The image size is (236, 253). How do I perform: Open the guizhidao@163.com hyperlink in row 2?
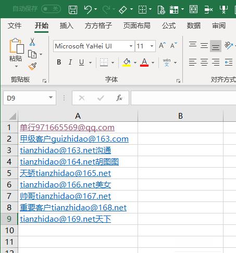coord(74,139)
